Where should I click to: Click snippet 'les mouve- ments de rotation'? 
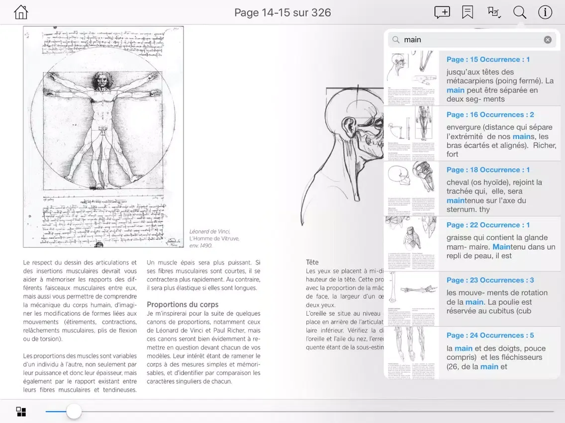[x=497, y=302]
